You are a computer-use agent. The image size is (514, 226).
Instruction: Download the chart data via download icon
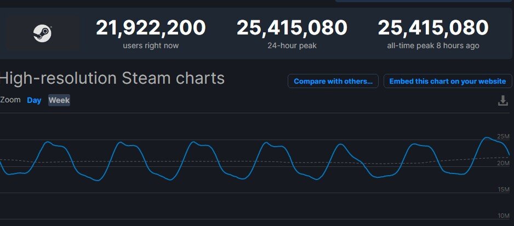click(x=502, y=101)
